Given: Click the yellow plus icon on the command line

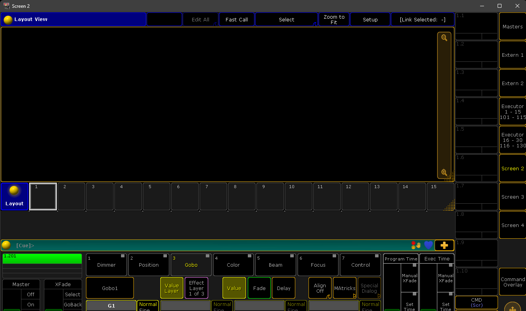Looking at the screenshot, I should [444, 245].
